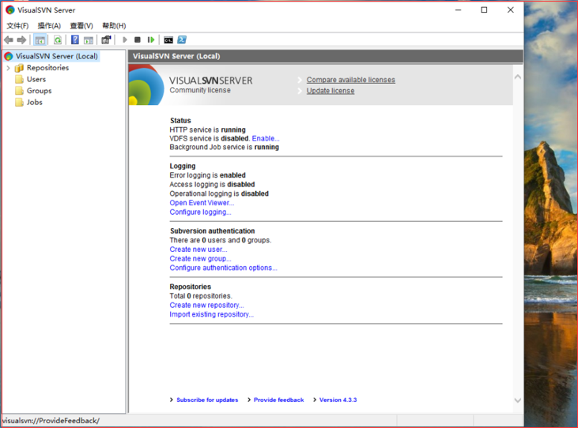The width and height of the screenshot is (578, 428).
Task: Click the VisualSVN Server logo graphic
Action: point(146,85)
